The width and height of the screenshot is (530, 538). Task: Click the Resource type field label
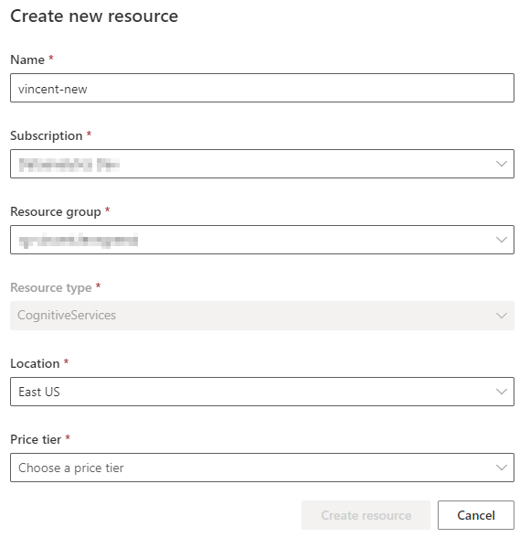click(51, 288)
